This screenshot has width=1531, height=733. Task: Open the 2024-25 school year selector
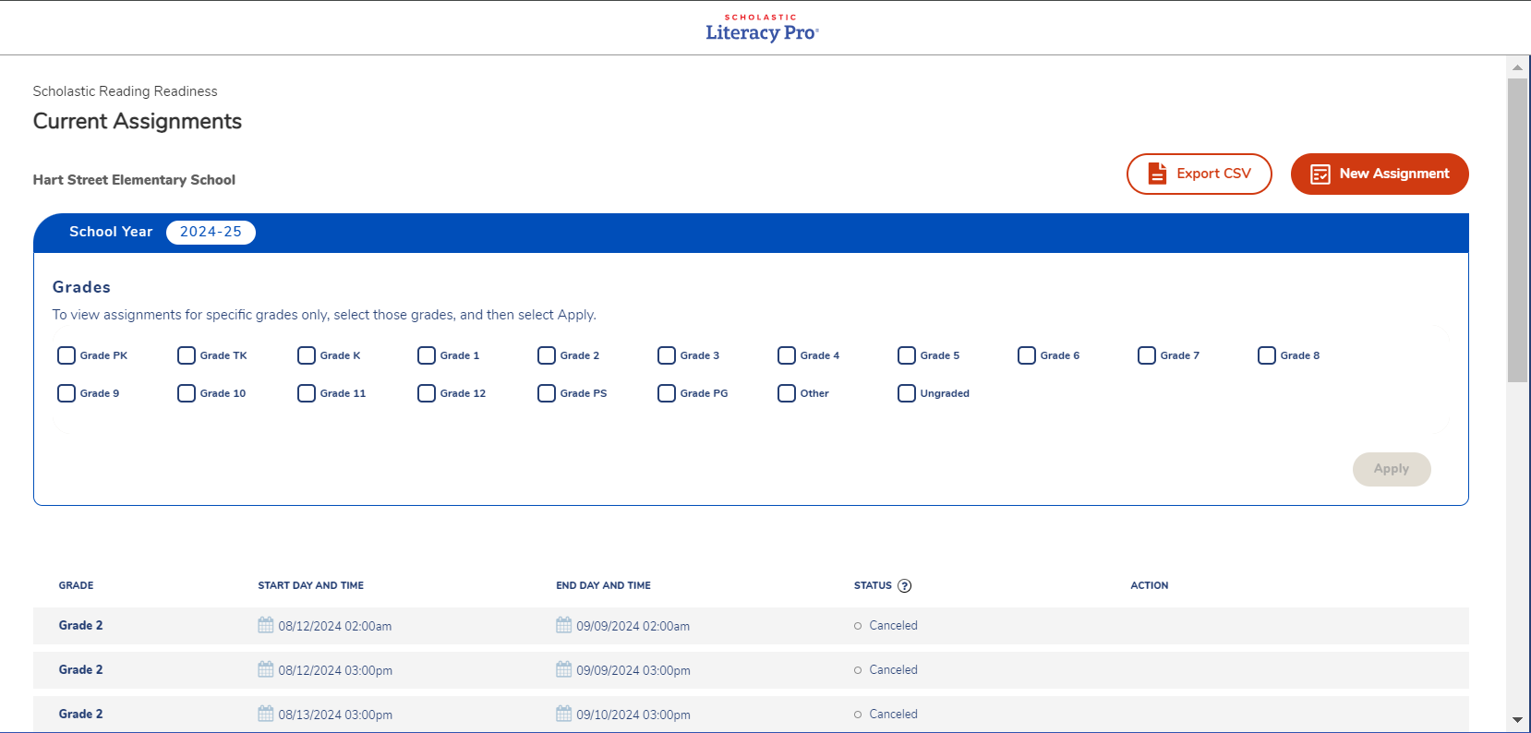(211, 232)
